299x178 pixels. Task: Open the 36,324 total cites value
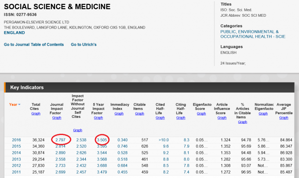point(38,140)
